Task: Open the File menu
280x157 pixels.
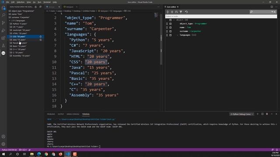Action: [7, 2]
